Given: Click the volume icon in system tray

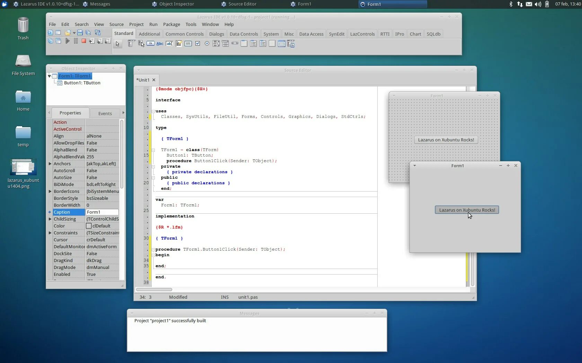Looking at the screenshot, I should (x=538, y=4).
